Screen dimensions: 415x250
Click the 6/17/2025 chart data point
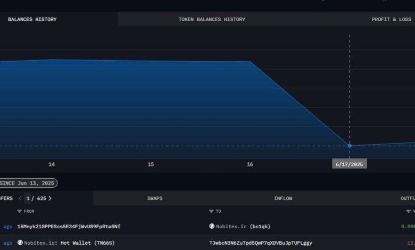pyautogui.click(x=350, y=146)
